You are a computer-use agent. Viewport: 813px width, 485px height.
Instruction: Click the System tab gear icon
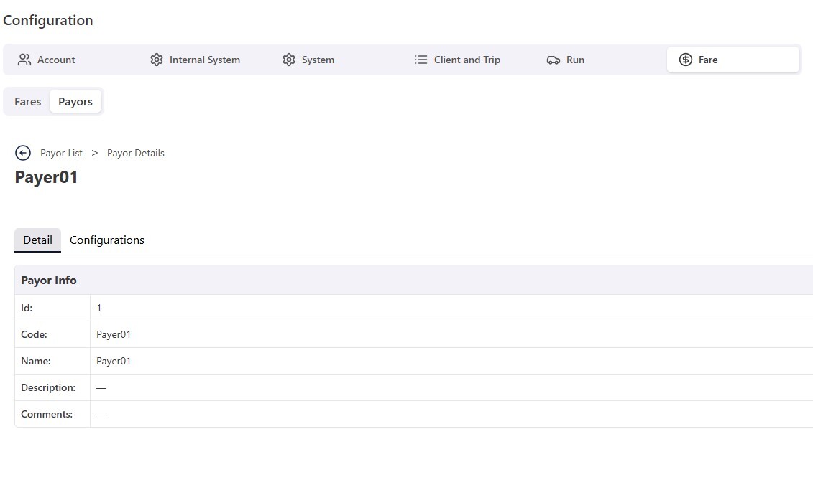(289, 60)
